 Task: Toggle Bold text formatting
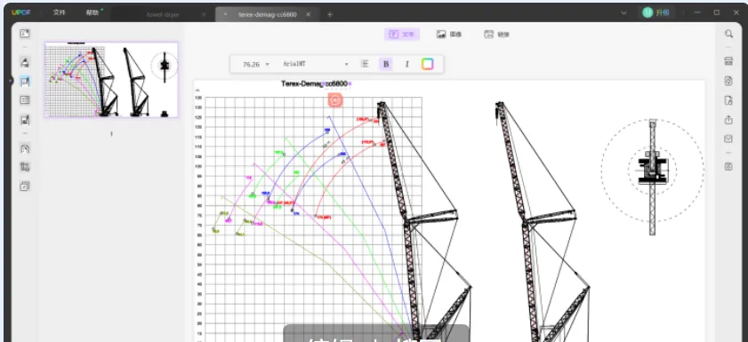(x=386, y=64)
